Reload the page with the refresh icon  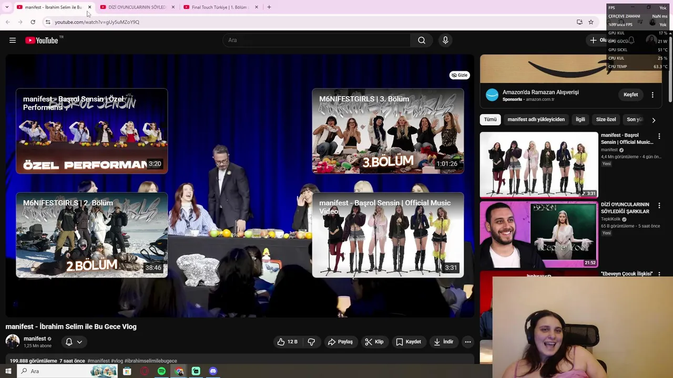[x=33, y=22]
